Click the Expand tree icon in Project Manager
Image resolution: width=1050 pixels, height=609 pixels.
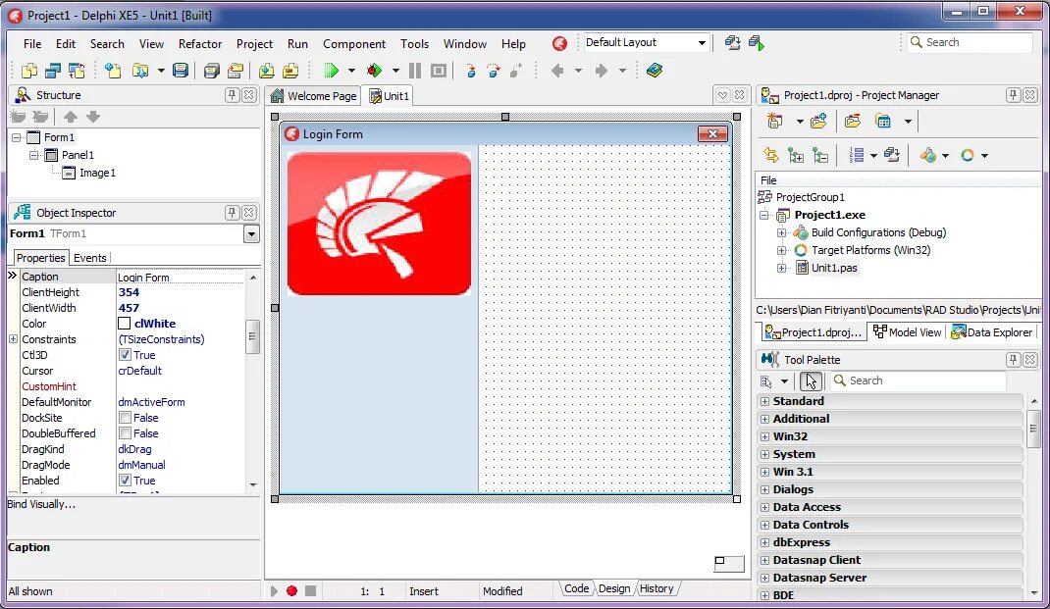pyautogui.click(x=796, y=155)
